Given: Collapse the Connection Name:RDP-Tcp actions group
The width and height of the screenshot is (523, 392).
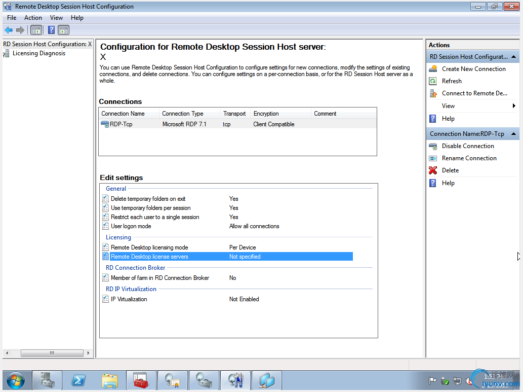Looking at the screenshot, I should tap(514, 134).
